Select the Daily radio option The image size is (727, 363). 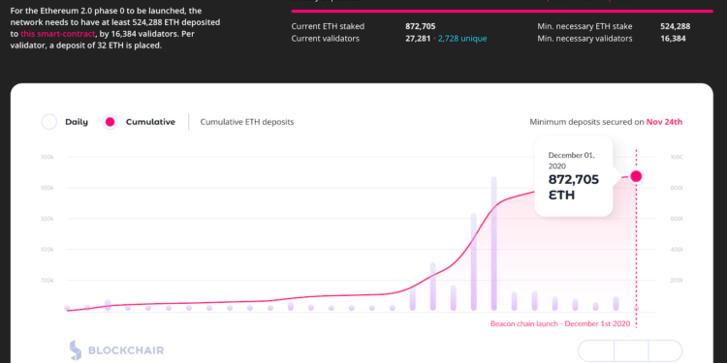point(49,122)
